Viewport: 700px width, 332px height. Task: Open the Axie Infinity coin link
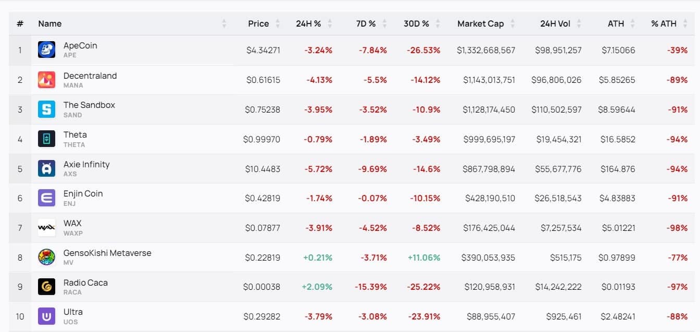[x=86, y=164]
